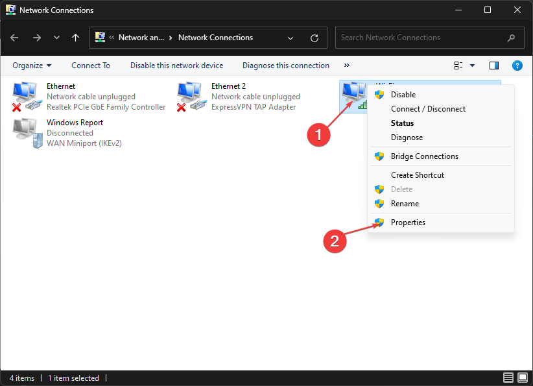The width and height of the screenshot is (533, 386).
Task: Refresh the Network Connections address bar
Action: point(314,38)
